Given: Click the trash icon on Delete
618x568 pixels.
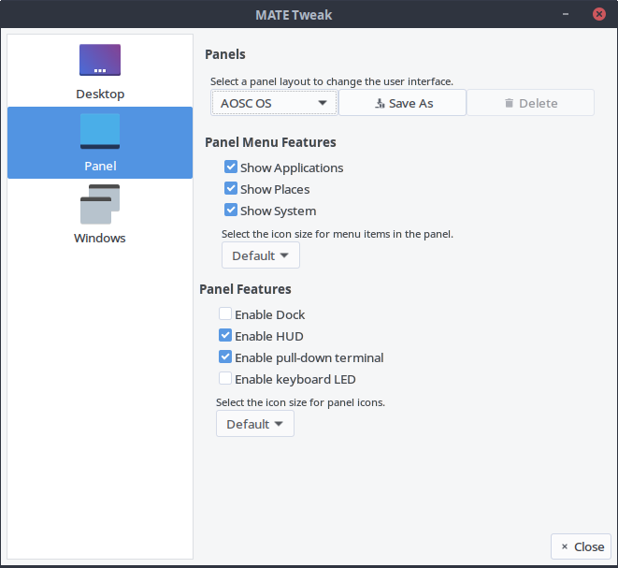Looking at the screenshot, I should pos(509,103).
